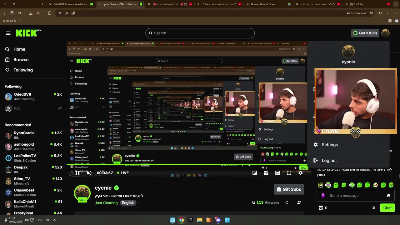The image size is (400, 225).
Task: Open site info controls beside the URL
Action: coord(371,13)
